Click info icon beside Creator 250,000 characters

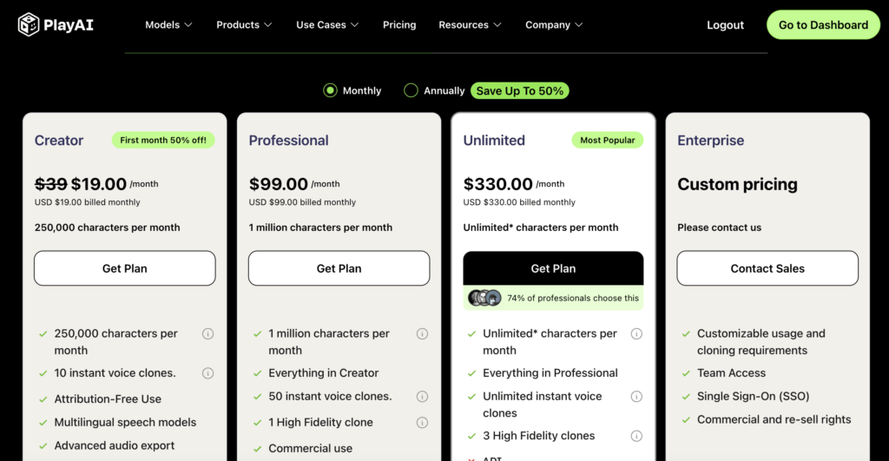pyautogui.click(x=208, y=333)
